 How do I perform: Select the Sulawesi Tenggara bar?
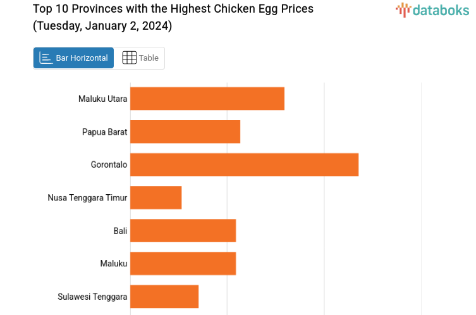click(x=164, y=296)
